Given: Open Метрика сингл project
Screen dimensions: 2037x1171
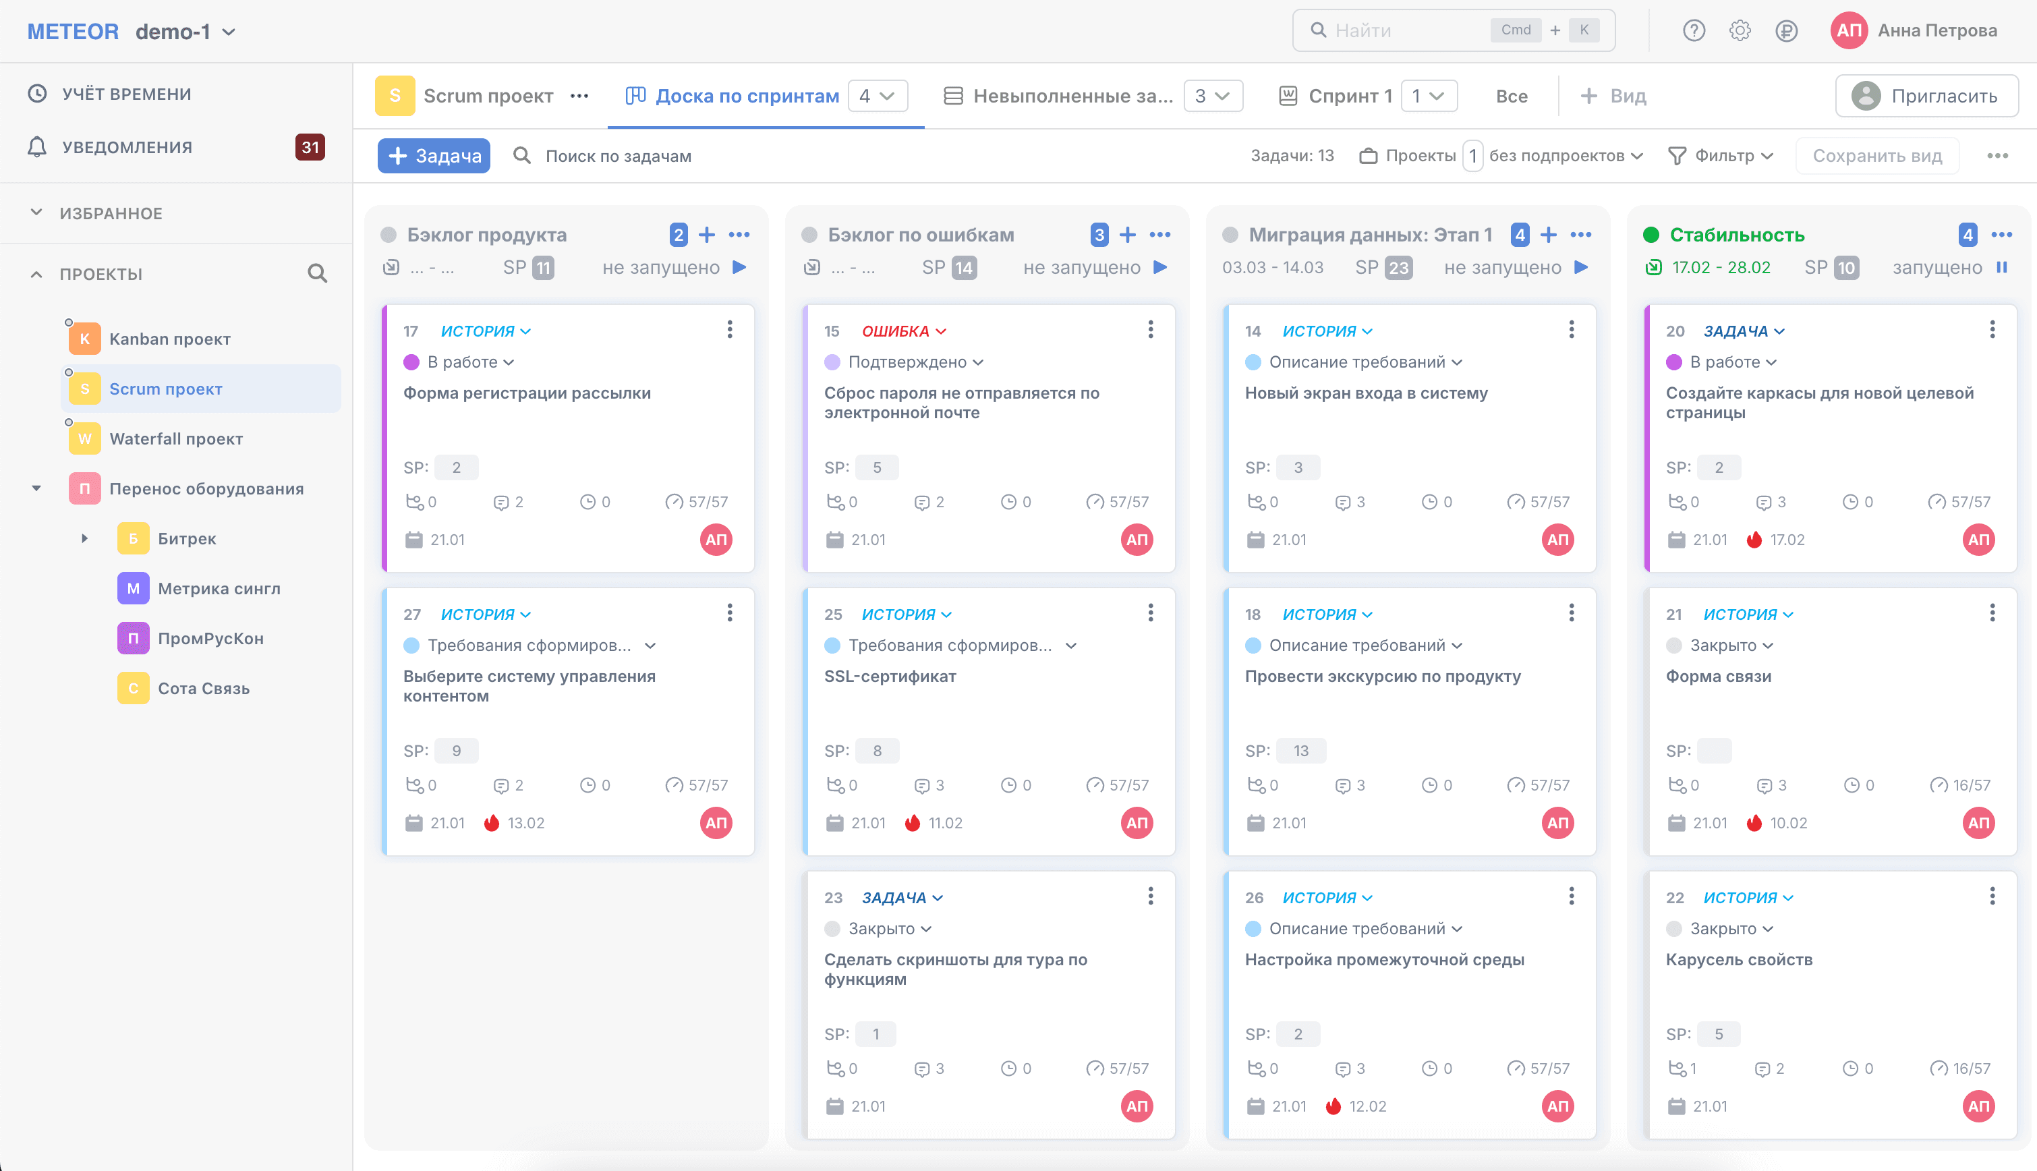Looking at the screenshot, I should (219, 588).
